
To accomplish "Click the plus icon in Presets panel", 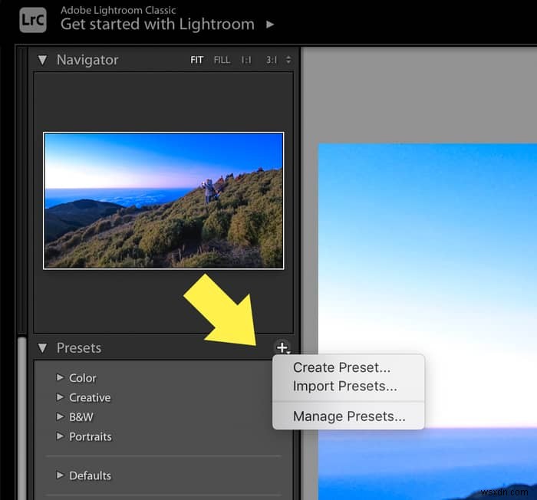I will [x=282, y=347].
